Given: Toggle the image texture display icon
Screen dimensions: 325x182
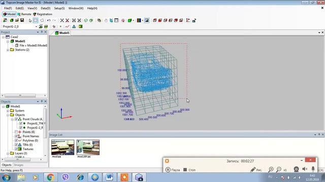Looking at the screenshot, I should 147,20.
